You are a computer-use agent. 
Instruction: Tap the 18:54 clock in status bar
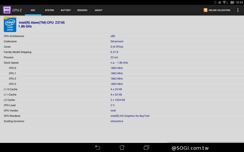click(239, 2)
